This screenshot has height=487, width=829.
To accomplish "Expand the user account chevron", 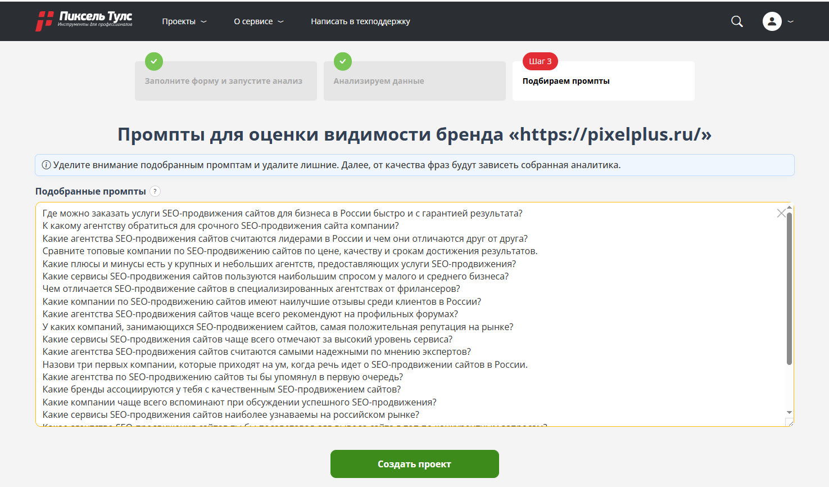I will pos(791,21).
